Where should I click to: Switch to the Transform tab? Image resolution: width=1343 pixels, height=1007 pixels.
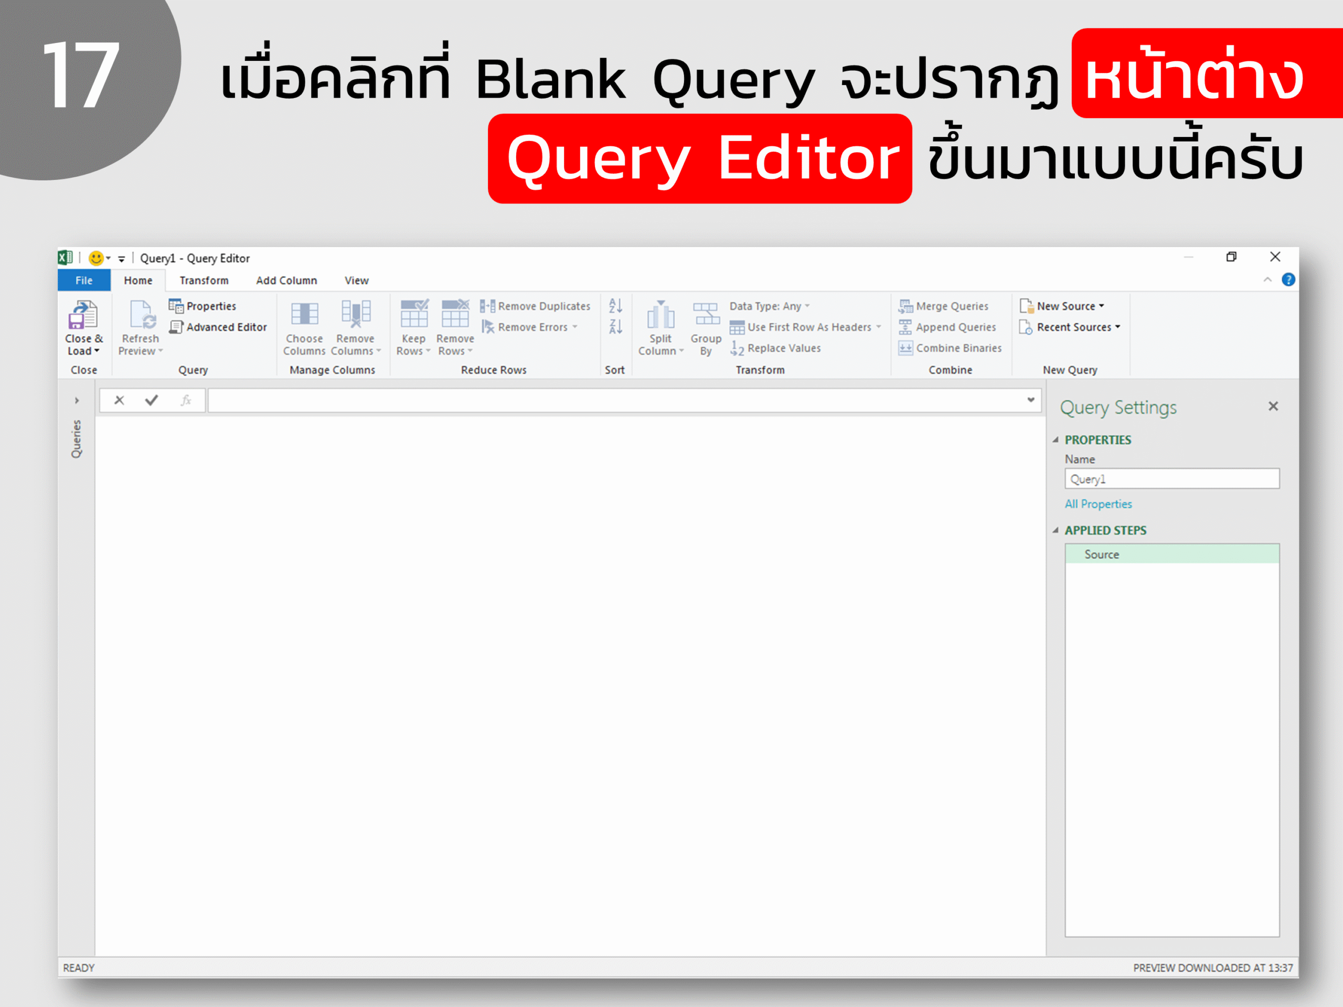pyautogui.click(x=204, y=281)
